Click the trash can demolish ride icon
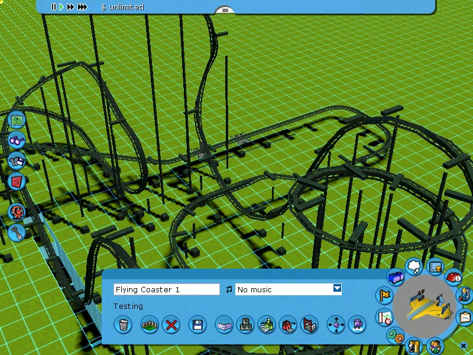This screenshot has width=473, height=355. 123,324
